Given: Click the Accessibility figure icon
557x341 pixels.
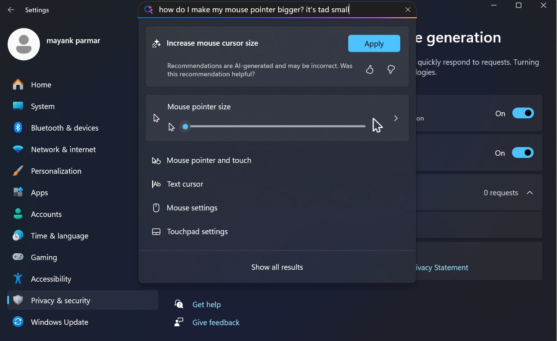Looking at the screenshot, I should 18,279.
